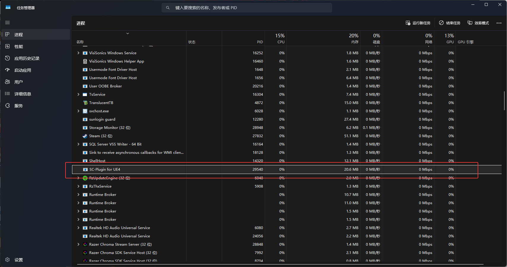Click the Task Manager app icon in title bar
Screen dimensions: 507x267
point(8,8)
